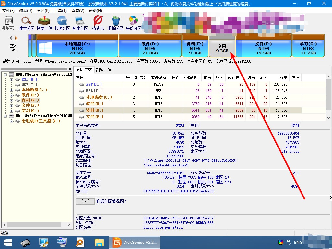332x249 pixels.
Task: Select the 本地磁盘(C:) row in partition table
Action: (x=188, y=97)
